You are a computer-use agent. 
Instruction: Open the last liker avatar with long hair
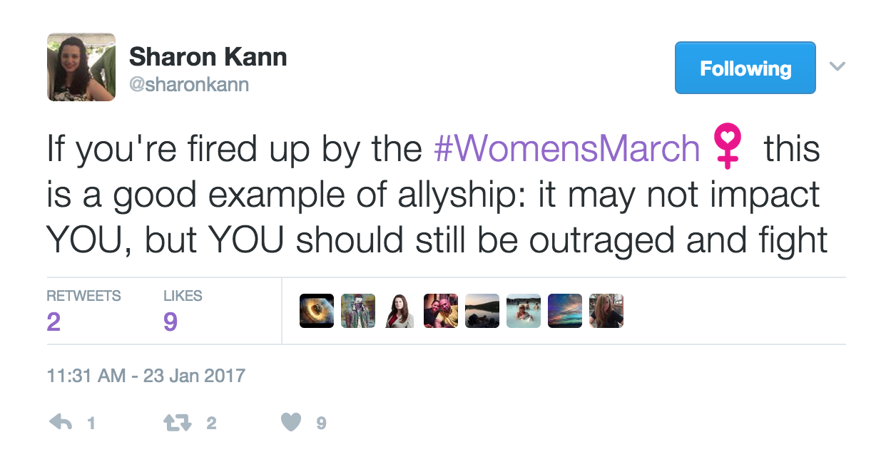[x=606, y=311]
